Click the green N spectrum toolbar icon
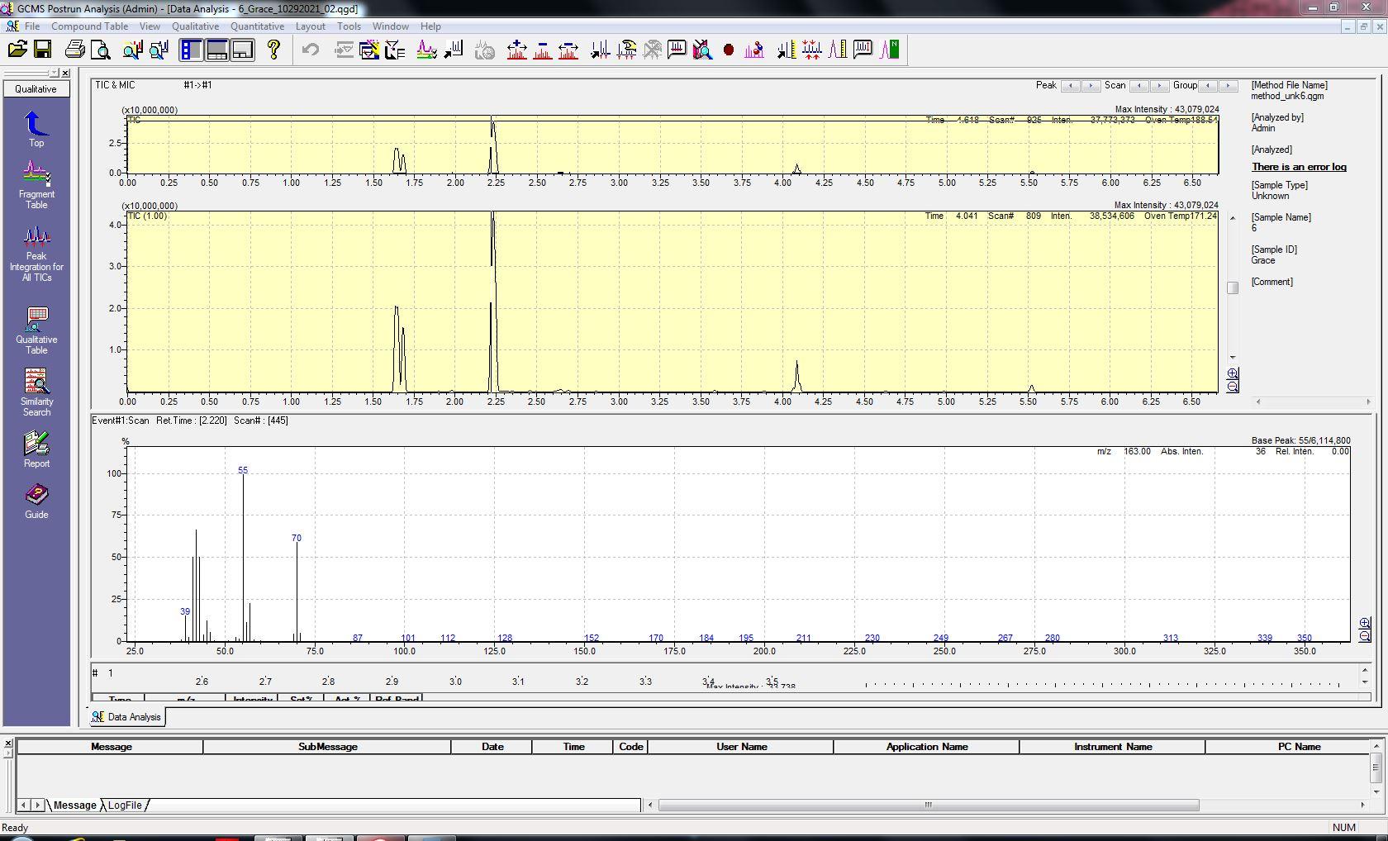This screenshot has height=841, width=1388. click(890, 50)
